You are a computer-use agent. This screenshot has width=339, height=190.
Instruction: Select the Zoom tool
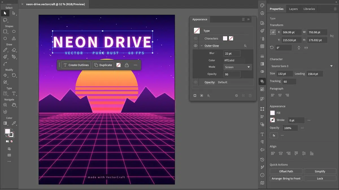tap(5, 105)
